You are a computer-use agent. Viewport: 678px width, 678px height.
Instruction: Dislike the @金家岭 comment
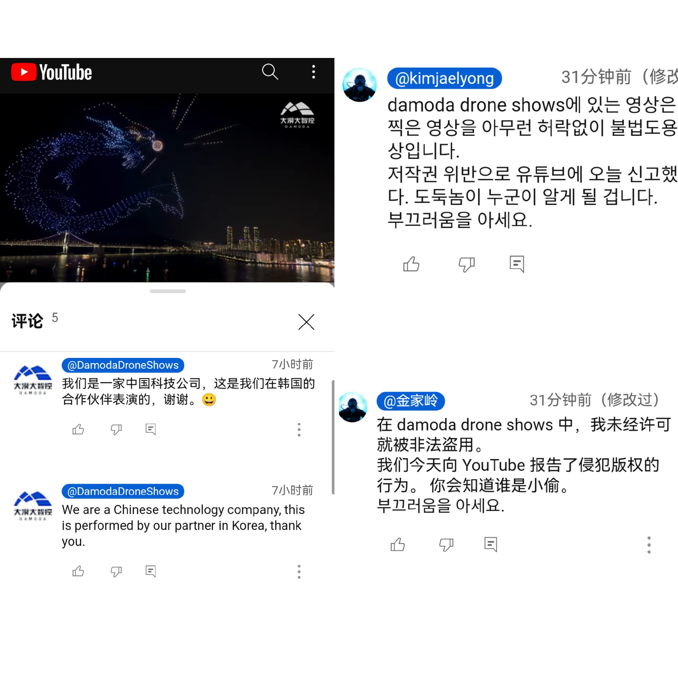pyautogui.click(x=446, y=545)
